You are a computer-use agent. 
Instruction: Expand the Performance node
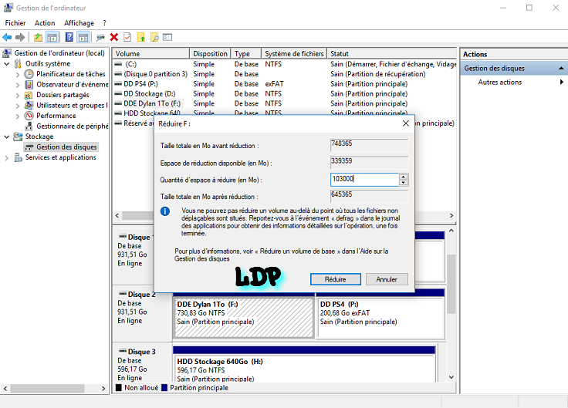[x=18, y=116]
